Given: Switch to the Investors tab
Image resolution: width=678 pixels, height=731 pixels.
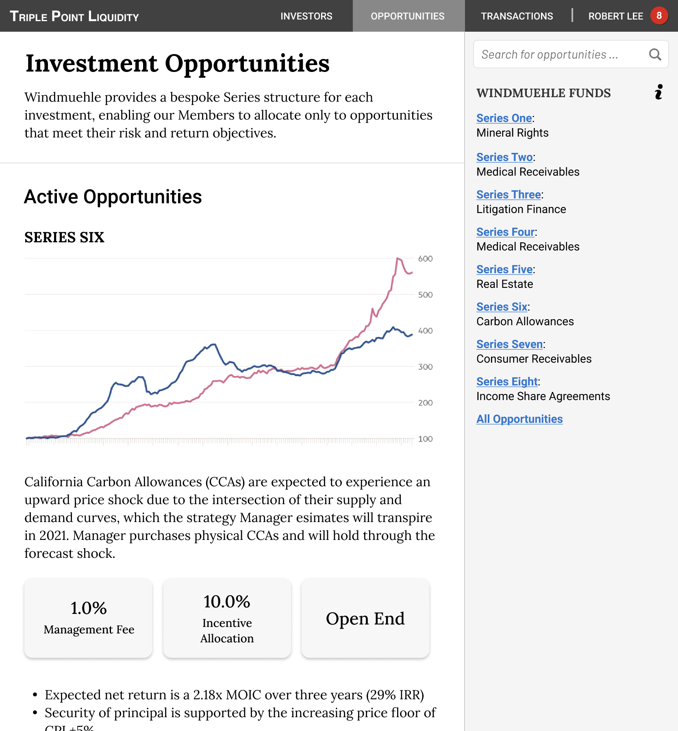Looking at the screenshot, I should click(x=306, y=16).
